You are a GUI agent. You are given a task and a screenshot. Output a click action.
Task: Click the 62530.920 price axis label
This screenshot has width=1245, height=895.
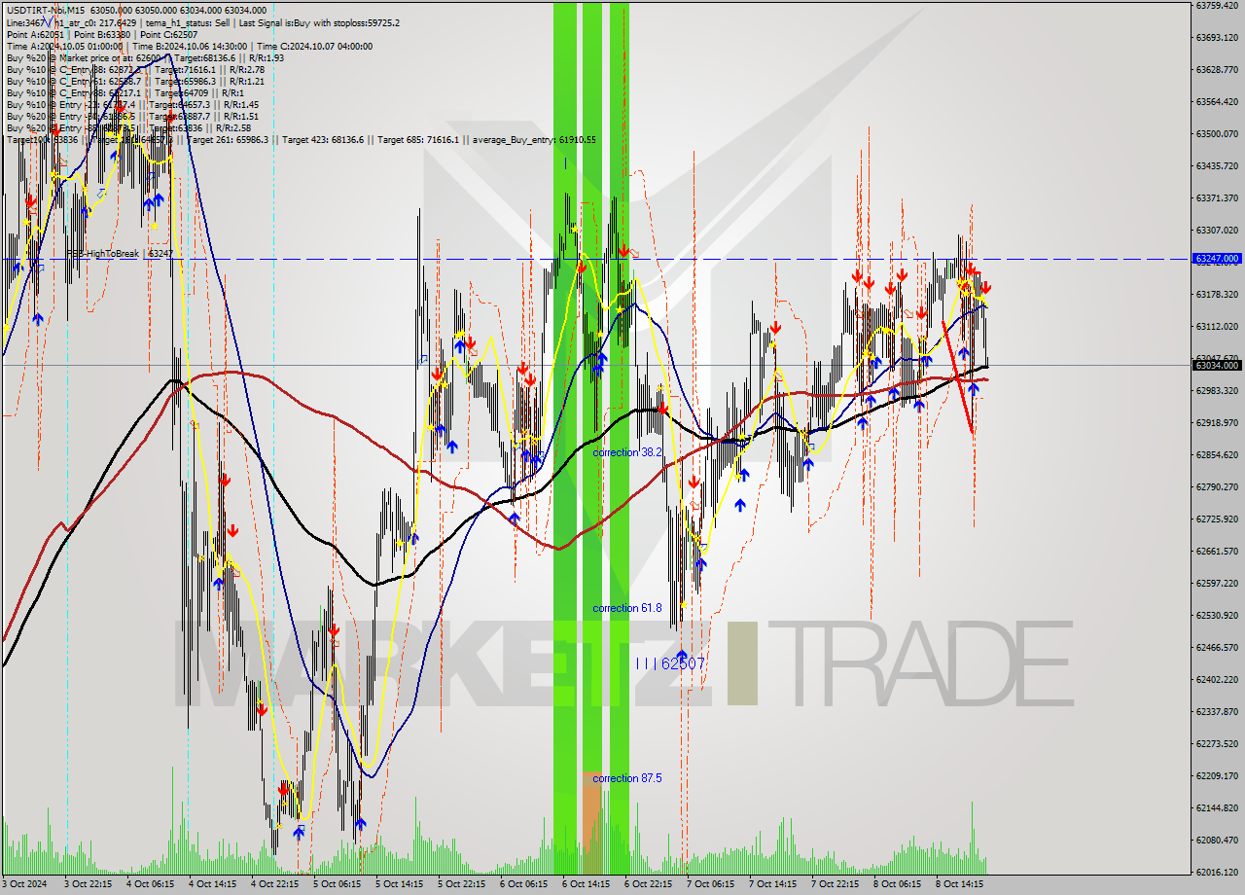click(x=1217, y=615)
